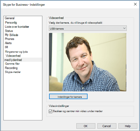140x131 pixels.
Task: Select the Status category
Action: click(x=9, y=31)
